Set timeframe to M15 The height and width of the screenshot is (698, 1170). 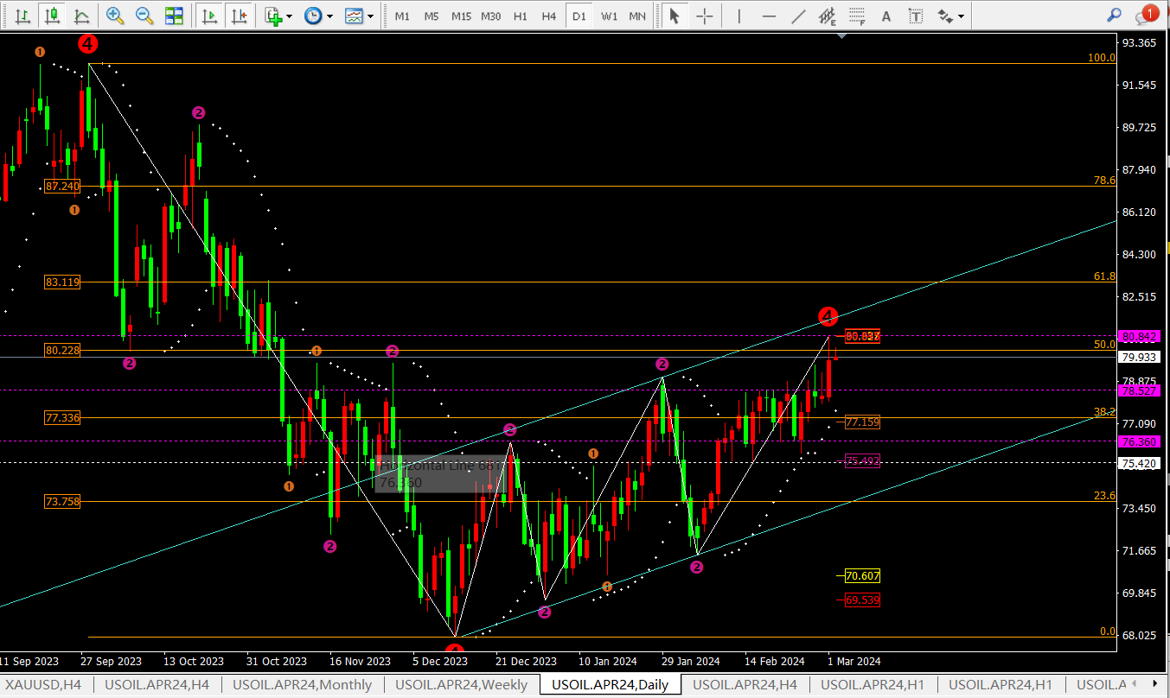(x=461, y=16)
